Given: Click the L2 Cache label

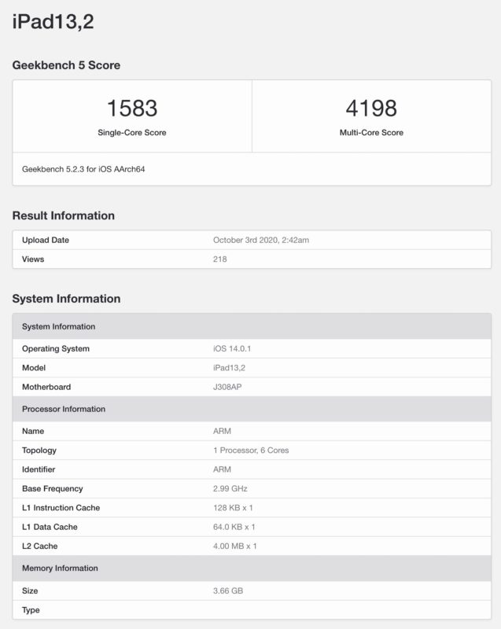Looking at the screenshot, I should click(39, 546).
